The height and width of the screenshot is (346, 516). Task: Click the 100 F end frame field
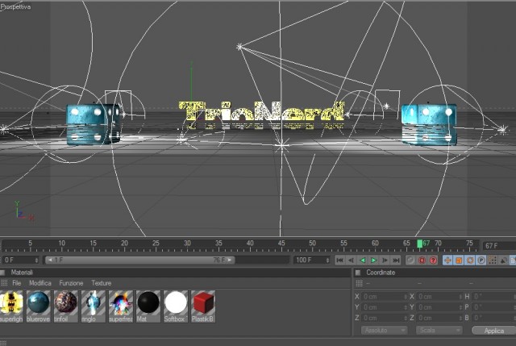pos(312,260)
